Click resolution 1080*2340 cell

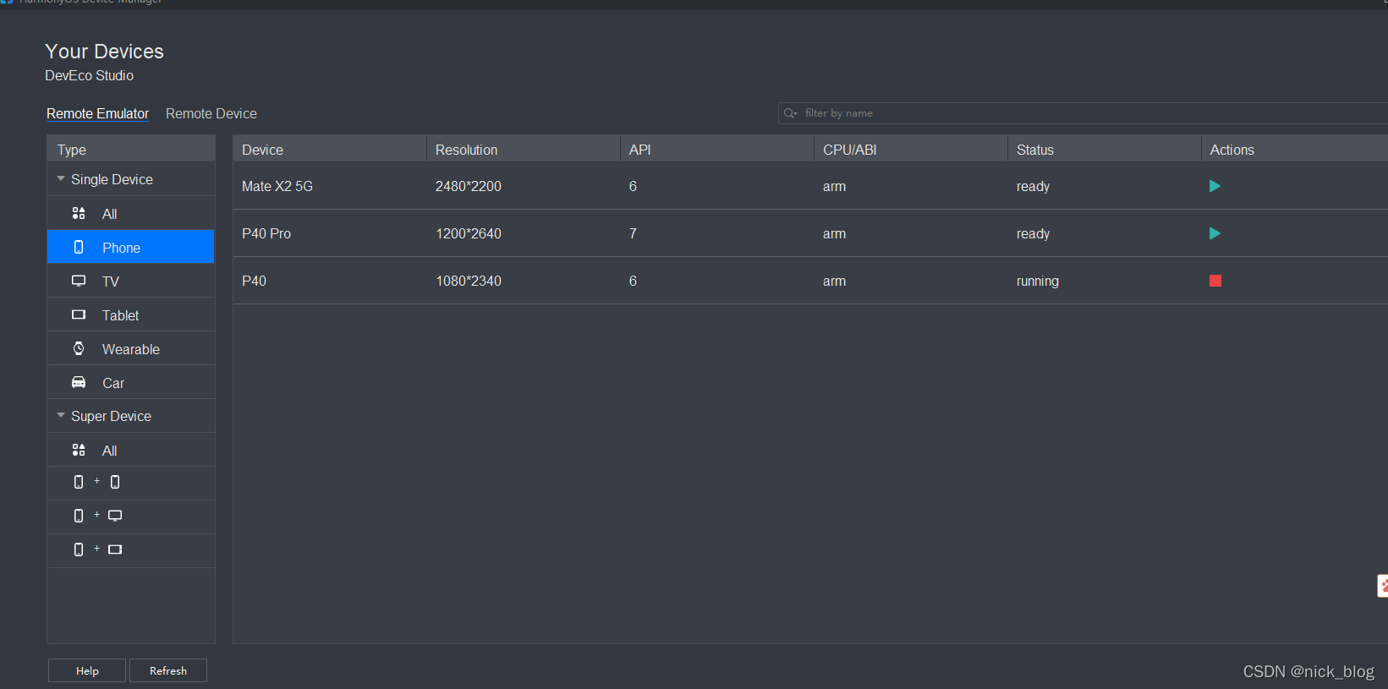tap(469, 281)
